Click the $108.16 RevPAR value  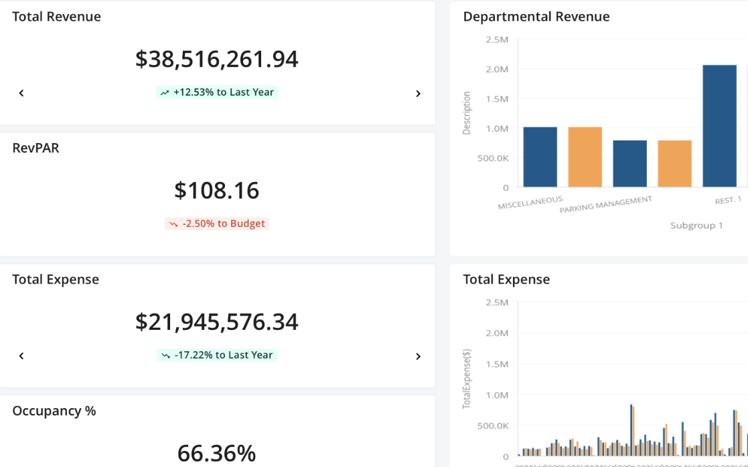(217, 191)
